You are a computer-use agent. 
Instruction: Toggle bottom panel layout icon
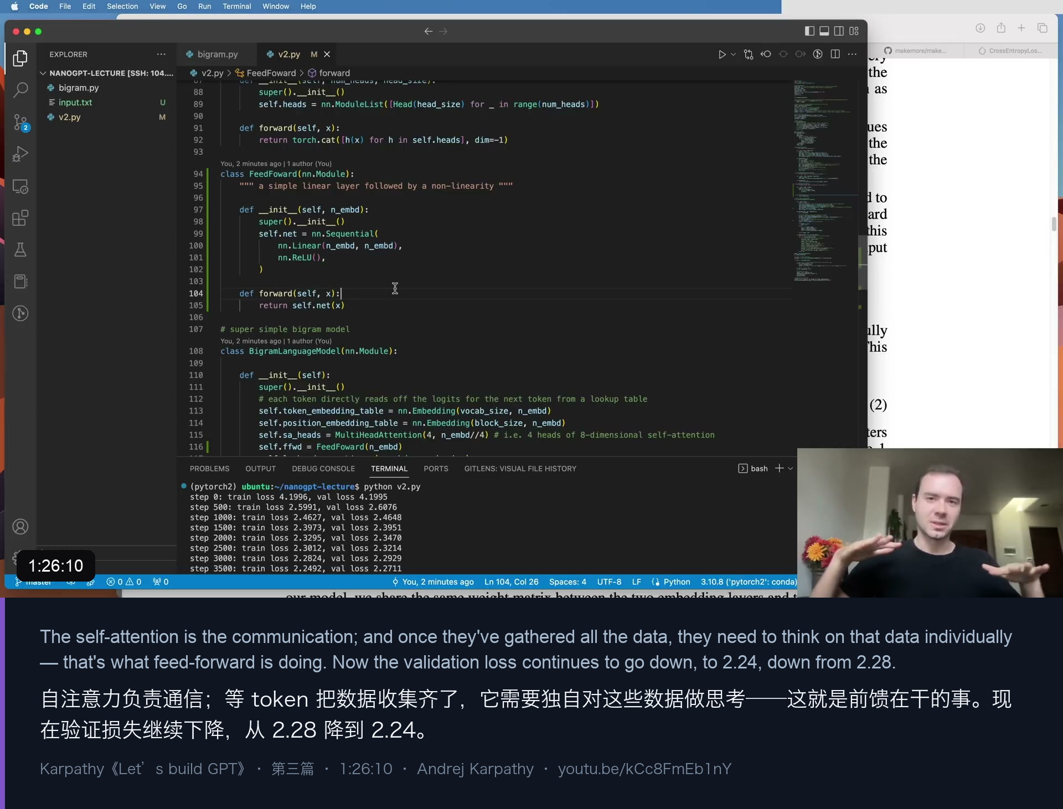pyautogui.click(x=824, y=31)
